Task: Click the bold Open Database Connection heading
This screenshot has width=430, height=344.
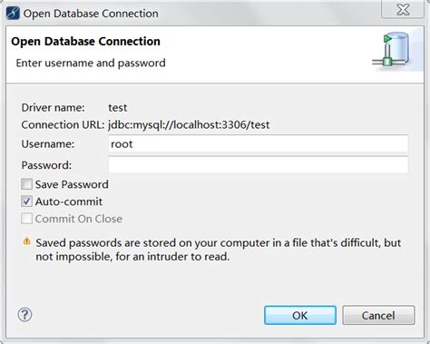Action: click(x=86, y=42)
